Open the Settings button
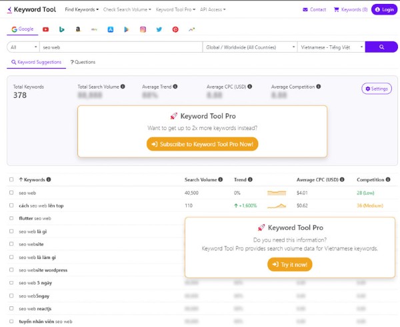This screenshot has height=327, width=400. point(377,89)
